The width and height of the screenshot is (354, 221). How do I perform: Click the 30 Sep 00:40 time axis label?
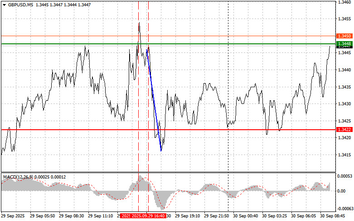tap(245, 216)
